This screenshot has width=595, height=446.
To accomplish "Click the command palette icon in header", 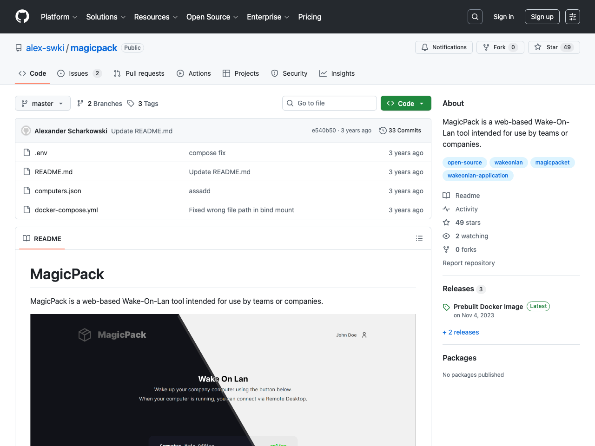I will click(573, 17).
